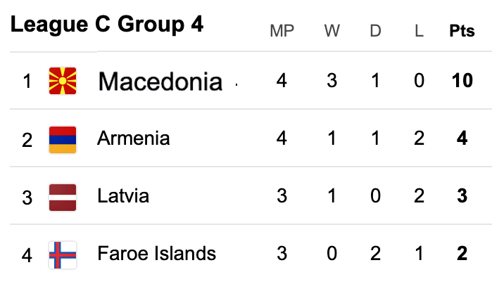
Task: Select the Latvia team name
Action: click(x=123, y=195)
